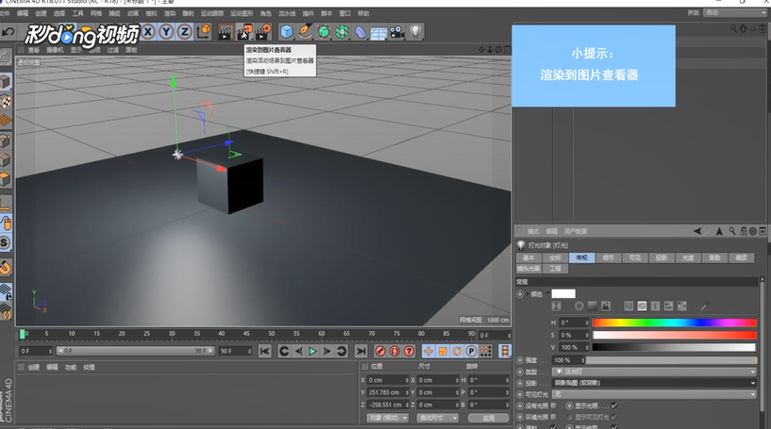The width and height of the screenshot is (771, 429).
Task: Add a cube primitive object
Action: pyautogui.click(x=287, y=32)
